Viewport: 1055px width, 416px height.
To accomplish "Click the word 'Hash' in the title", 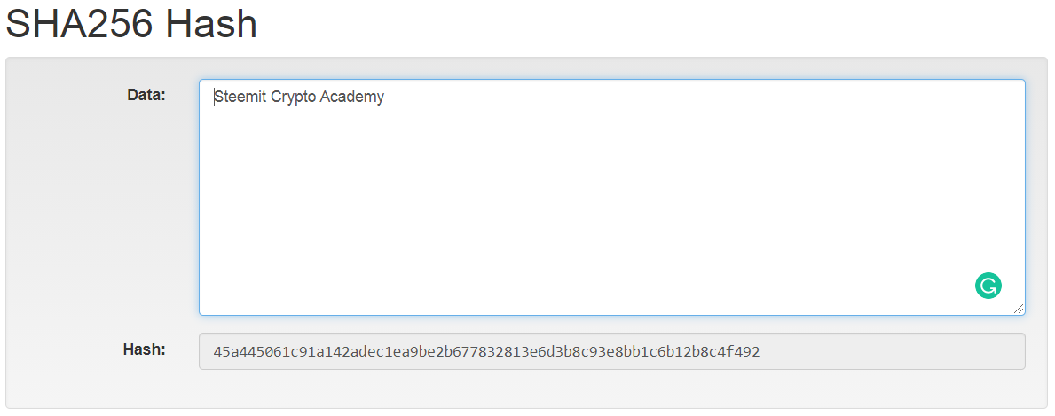I will (212, 24).
